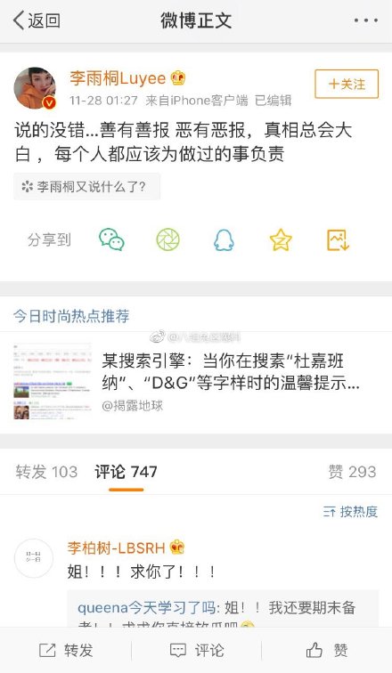Follow 李雨桐Luyee with the +关注 button
This screenshot has height=673, width=392.
click(347, 84)
